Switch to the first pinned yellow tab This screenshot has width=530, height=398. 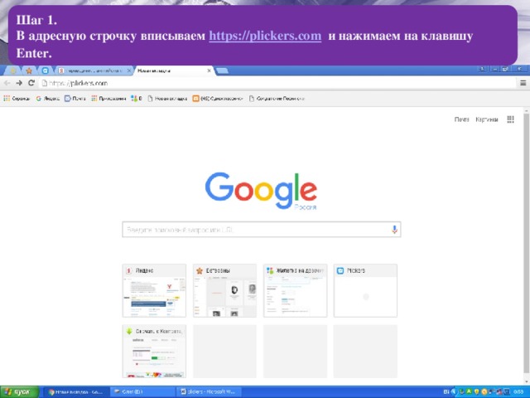tap(13, 70)
